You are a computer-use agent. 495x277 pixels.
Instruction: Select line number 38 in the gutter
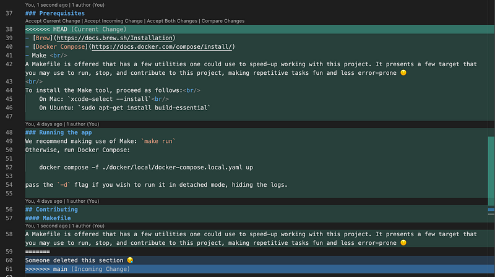[9, 29]
